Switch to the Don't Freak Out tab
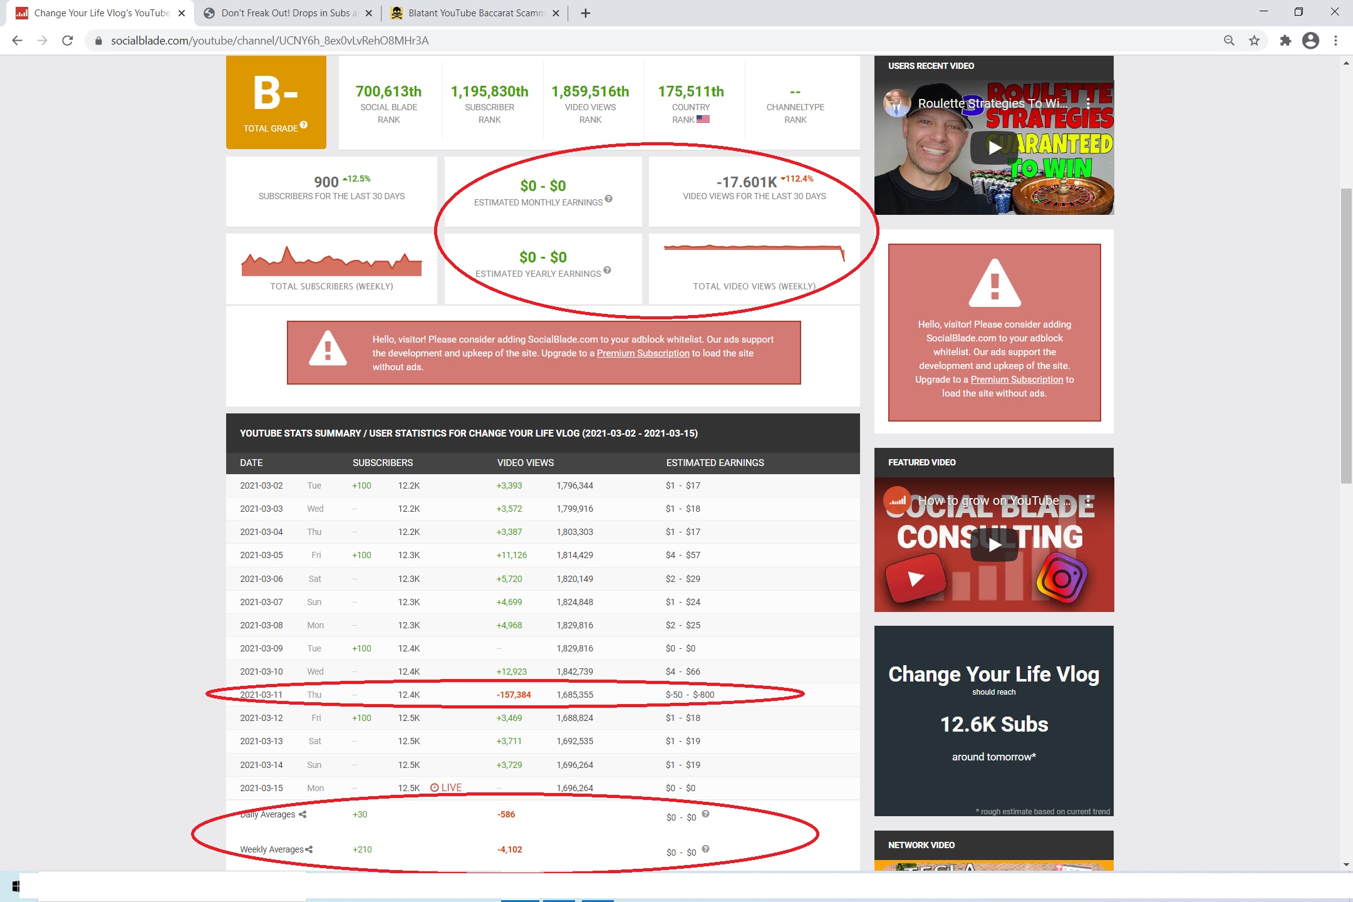 click(288, 13)
